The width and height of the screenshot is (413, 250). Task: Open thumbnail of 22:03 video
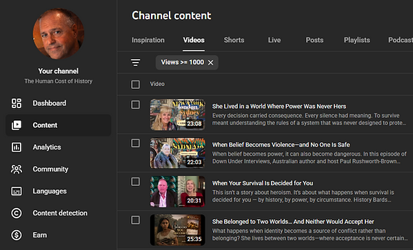click(x=177, y=153)
